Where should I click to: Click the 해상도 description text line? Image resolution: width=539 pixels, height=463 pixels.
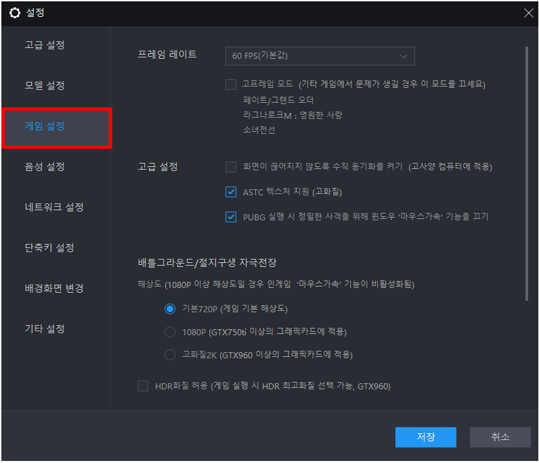[276, 285]
